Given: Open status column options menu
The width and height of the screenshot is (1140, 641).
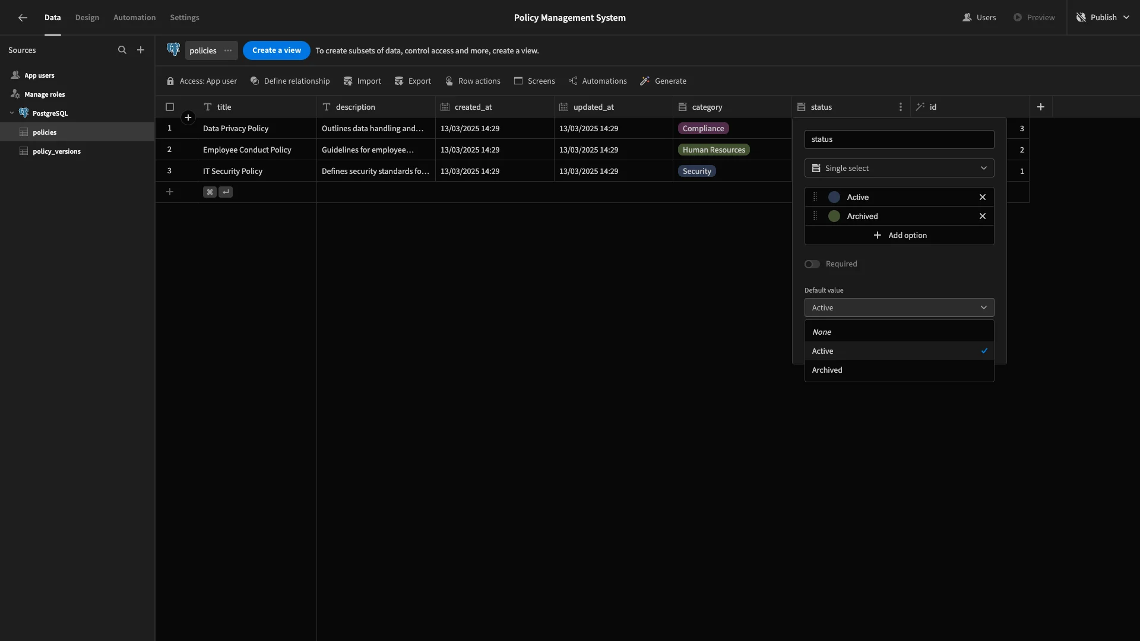Looking at the screenshot, I should pyautogui.click(x=901, y=107).
